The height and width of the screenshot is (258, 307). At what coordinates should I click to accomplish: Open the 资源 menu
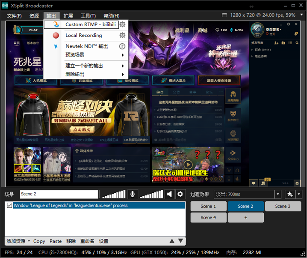click(34, 16)
